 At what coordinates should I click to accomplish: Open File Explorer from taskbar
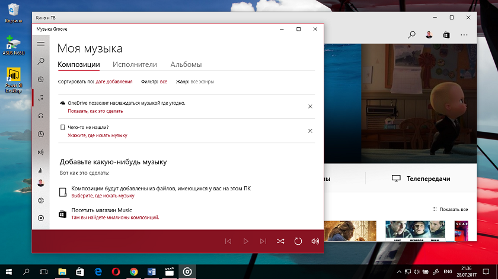click(x=62, y=272)
